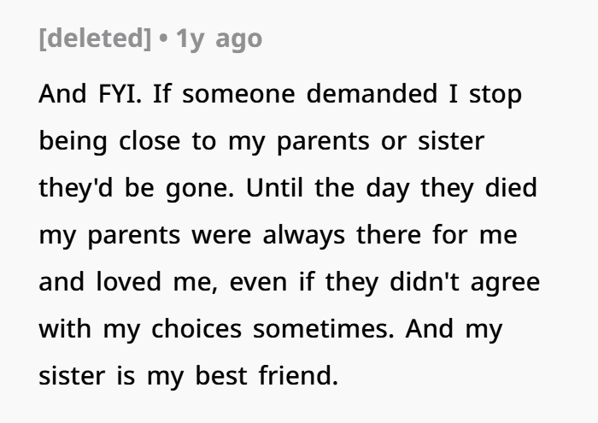Click the word "didn't" in the comment
Viewport: 598px width, 423px height.
pyautogui.click(x=425, y=281)
